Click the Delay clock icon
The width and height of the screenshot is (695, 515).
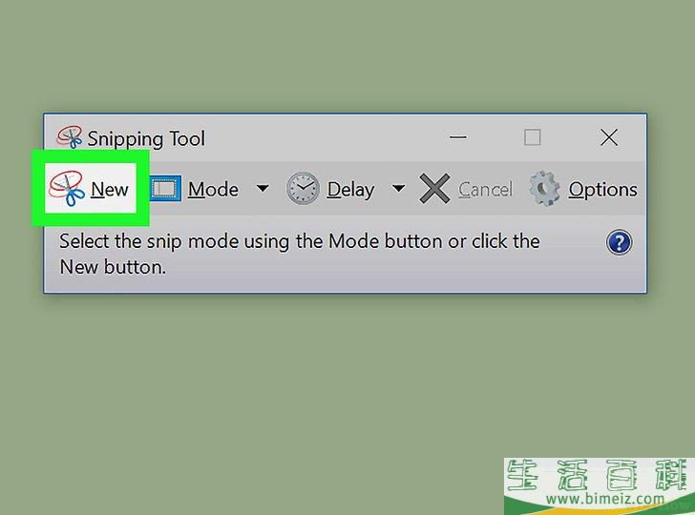pyautogui.click(x=303, y=189)
